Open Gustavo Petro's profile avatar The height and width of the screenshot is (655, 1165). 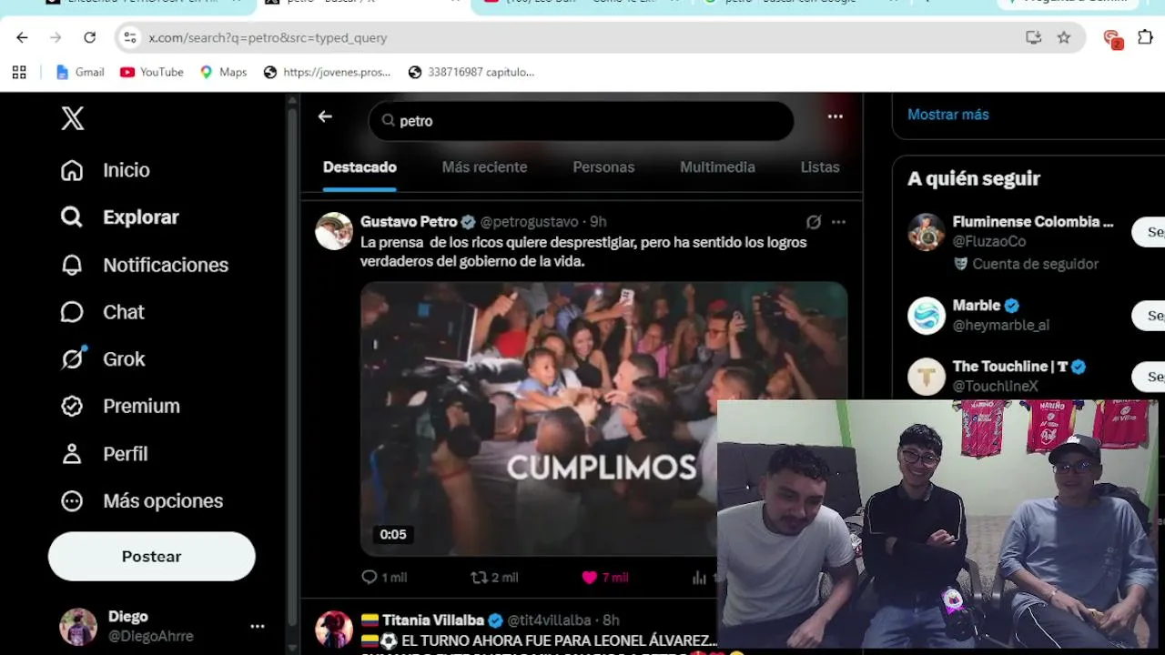[x=334, y=231]
